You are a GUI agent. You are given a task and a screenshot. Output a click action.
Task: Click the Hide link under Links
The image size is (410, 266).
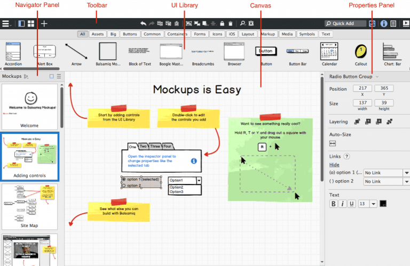(334, 165)
